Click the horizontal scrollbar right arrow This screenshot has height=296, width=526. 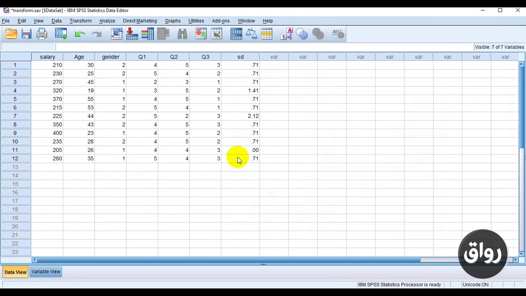(516, 260)
